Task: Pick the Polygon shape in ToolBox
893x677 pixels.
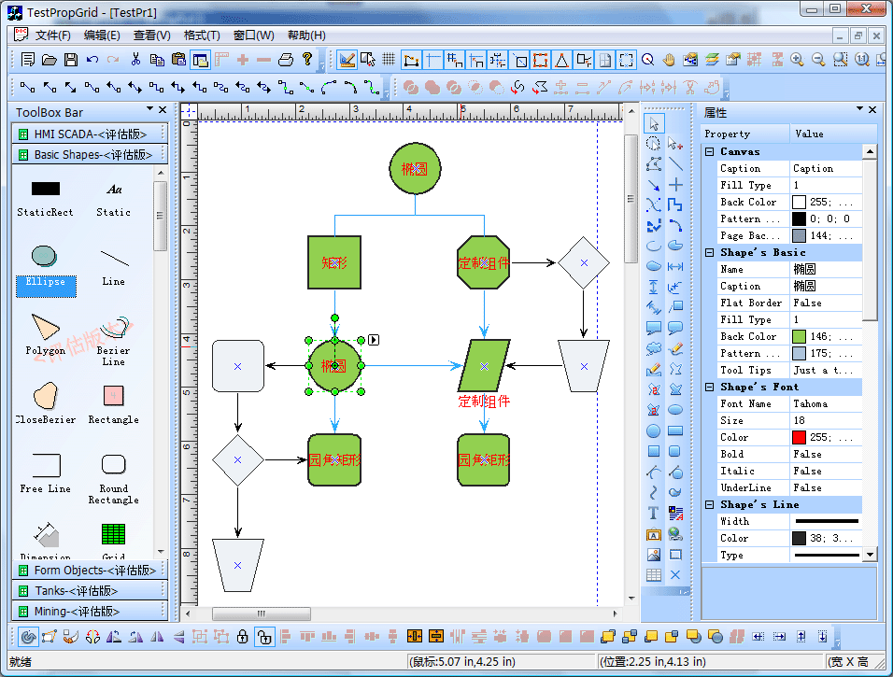Action: [45, 333]
